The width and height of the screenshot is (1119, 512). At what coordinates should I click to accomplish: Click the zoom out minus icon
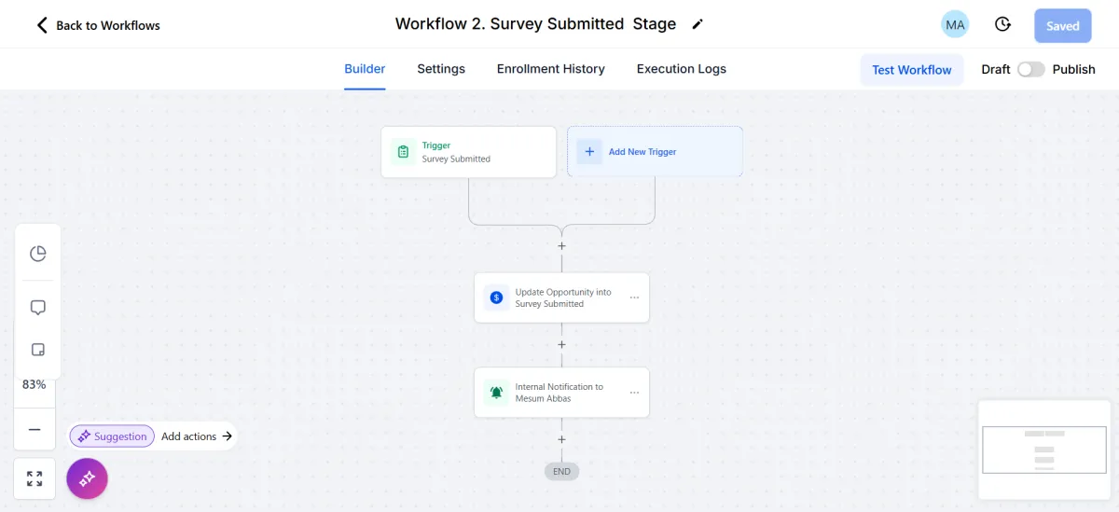click(35, 429)
